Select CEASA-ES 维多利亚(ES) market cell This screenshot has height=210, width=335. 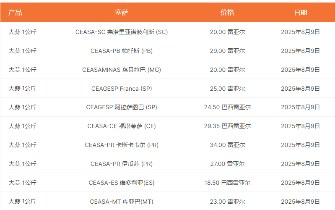(x=122, y=183)
